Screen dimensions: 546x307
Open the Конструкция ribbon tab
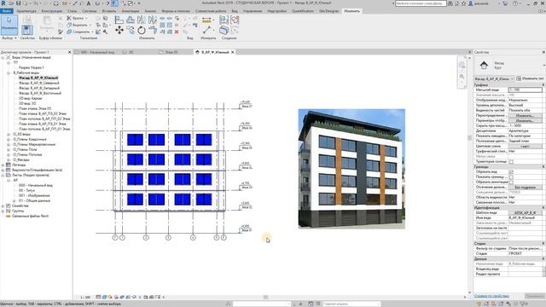point(52,11)
